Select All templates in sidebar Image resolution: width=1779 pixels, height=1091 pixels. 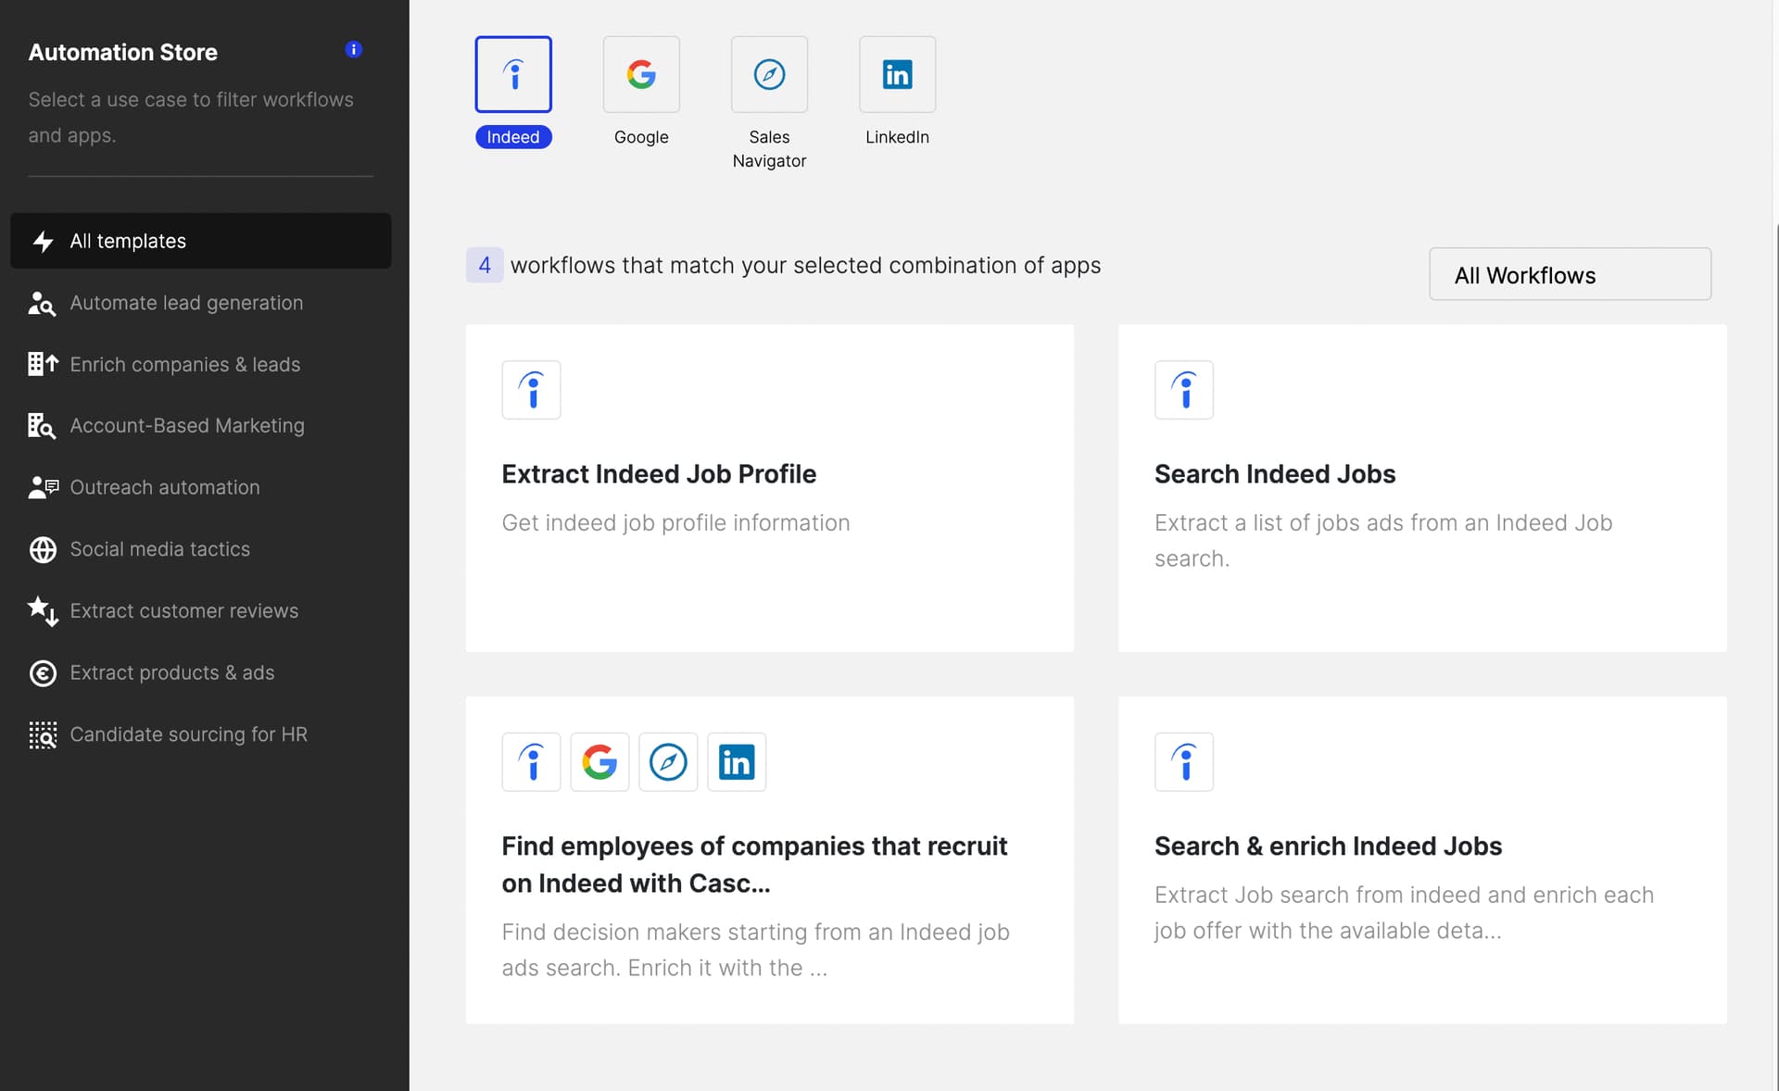point(201,241)
